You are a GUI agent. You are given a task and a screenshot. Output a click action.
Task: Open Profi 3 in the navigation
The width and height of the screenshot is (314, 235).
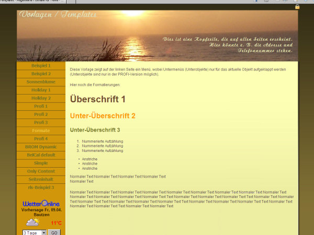(41, 123)
